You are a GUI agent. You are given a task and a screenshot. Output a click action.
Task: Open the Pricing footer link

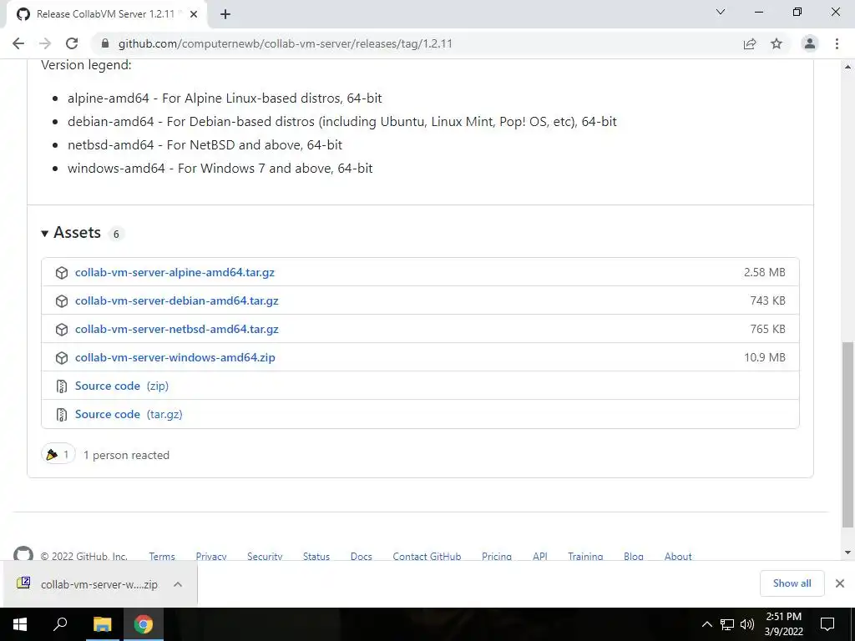(497, 556)
